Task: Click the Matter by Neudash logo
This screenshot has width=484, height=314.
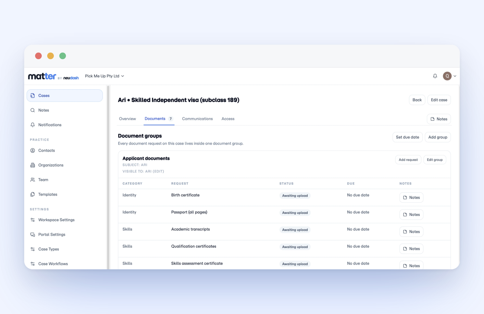Action: [53, 76]
